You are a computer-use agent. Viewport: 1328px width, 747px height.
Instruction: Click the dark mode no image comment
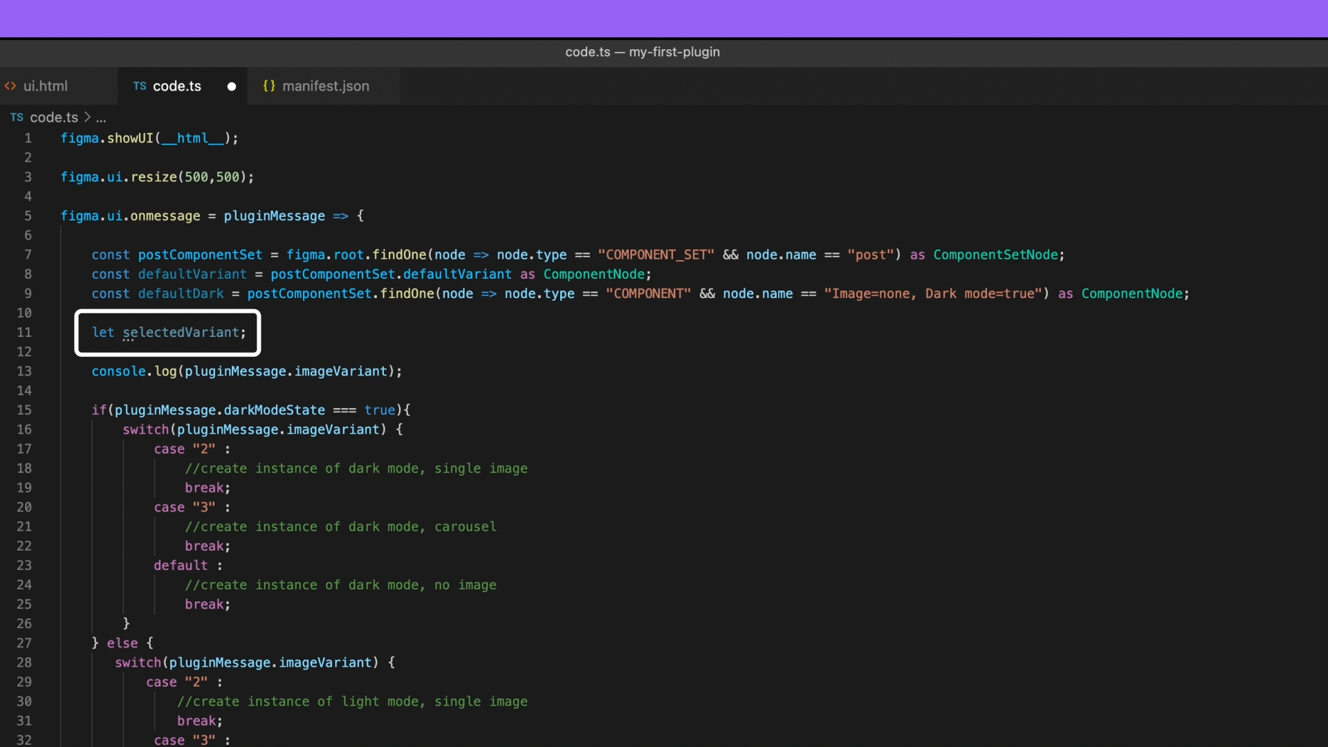(x=340, y=585)
